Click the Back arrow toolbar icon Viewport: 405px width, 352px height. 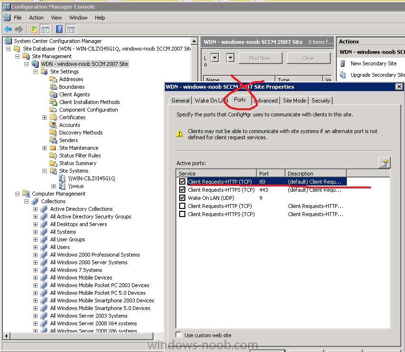[8, 29]
